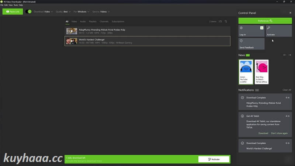
Task: Open the For Windows dropdown
Action: point(81,12)
